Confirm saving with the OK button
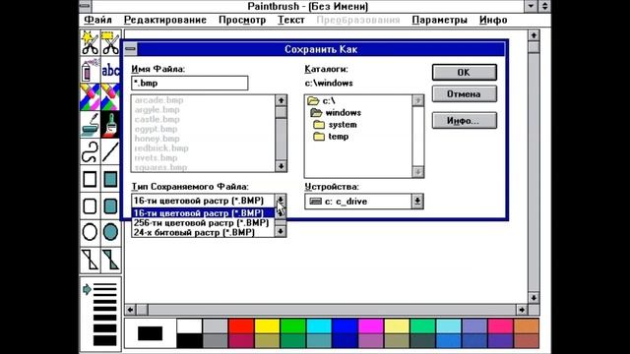This screenshot has height=354, width=630. coord(465,72)
